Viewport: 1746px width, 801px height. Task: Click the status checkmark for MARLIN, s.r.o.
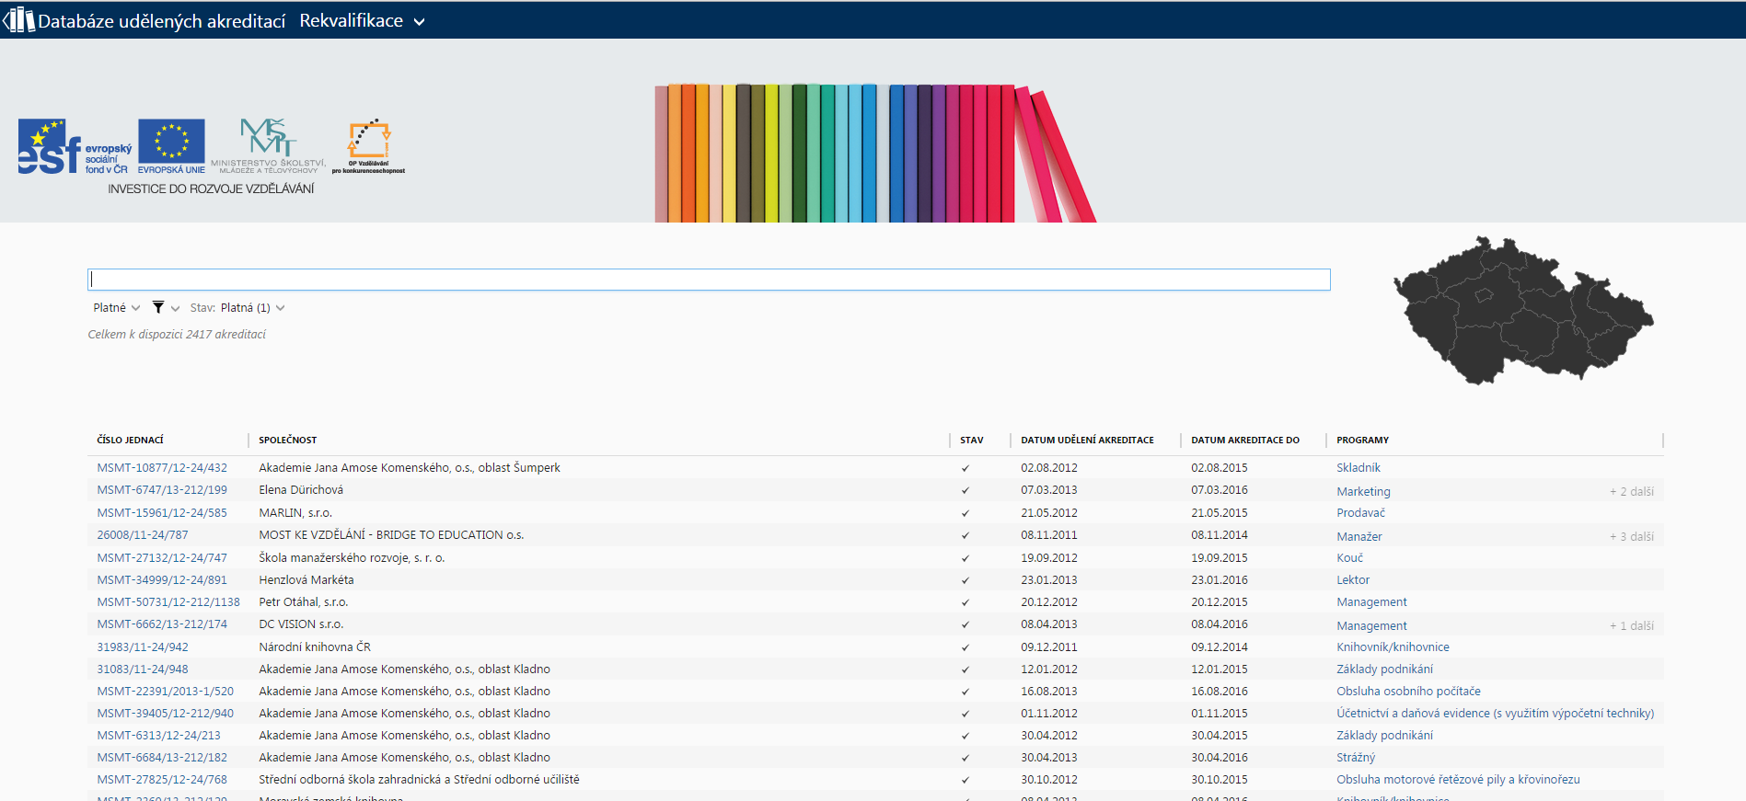[x=966, y=513]
